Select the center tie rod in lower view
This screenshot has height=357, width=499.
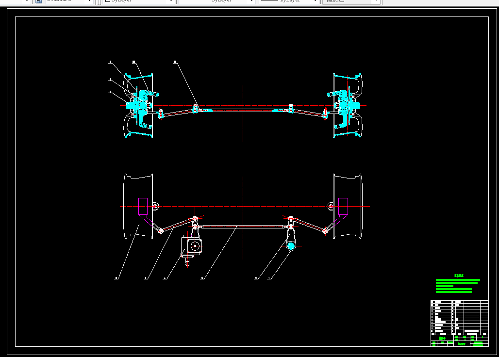(243, 227)
